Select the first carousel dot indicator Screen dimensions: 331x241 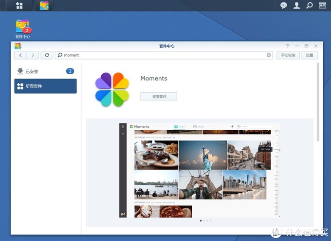click(201, 221)
